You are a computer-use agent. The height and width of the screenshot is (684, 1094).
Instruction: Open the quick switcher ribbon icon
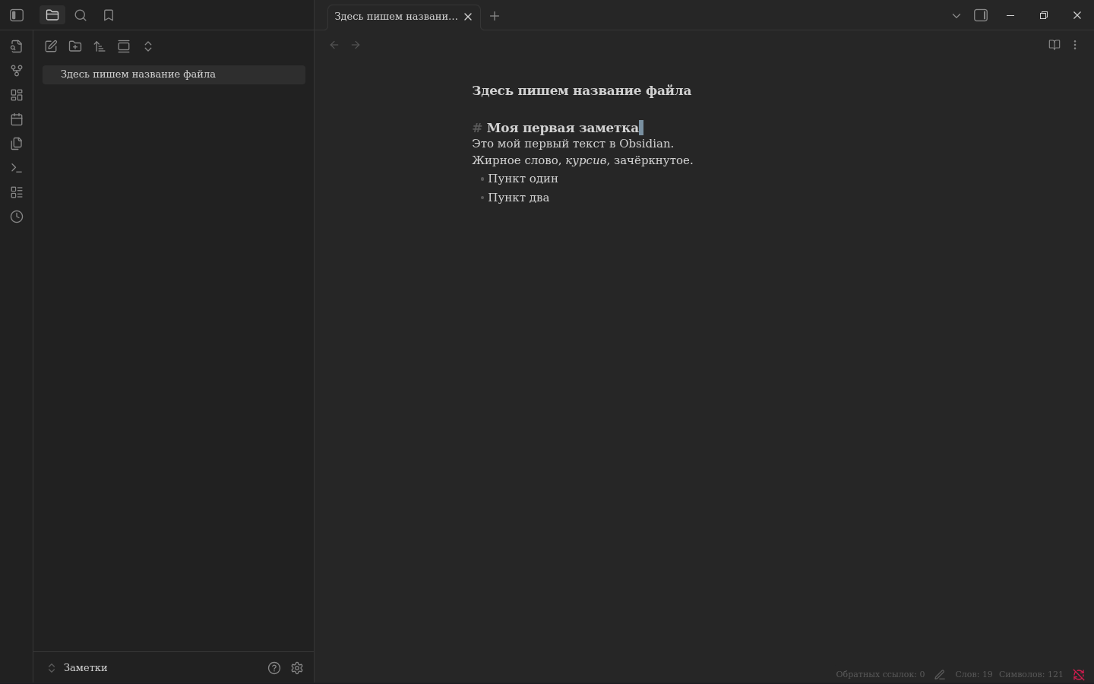tap(17, 46)
